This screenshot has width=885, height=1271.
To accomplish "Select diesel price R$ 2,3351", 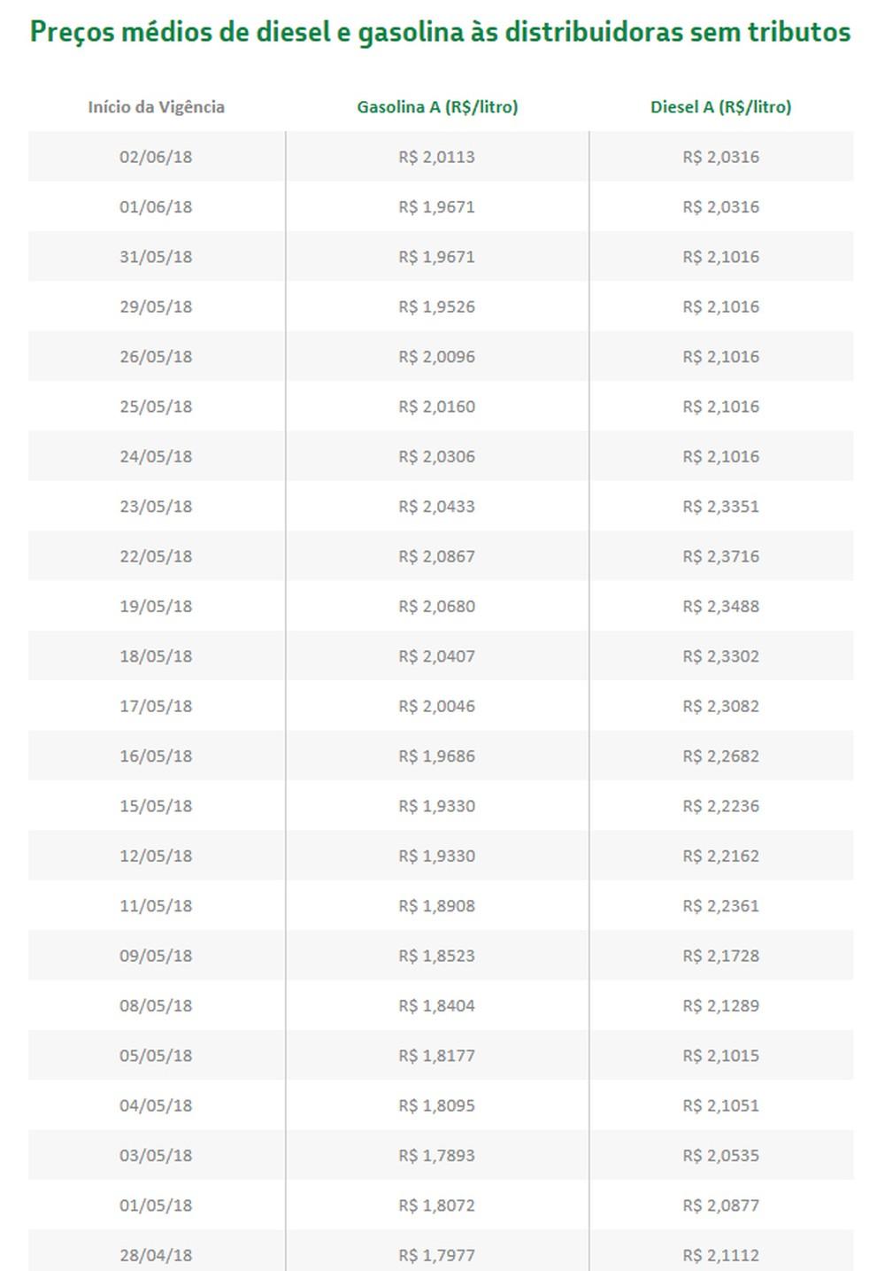I will tap(720, 507).
